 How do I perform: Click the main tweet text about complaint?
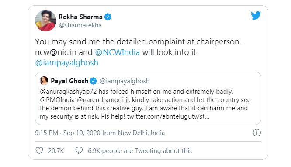click(x=139, y=52)
